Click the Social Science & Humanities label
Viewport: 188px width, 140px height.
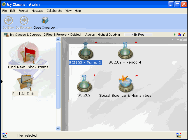point(125,95)
